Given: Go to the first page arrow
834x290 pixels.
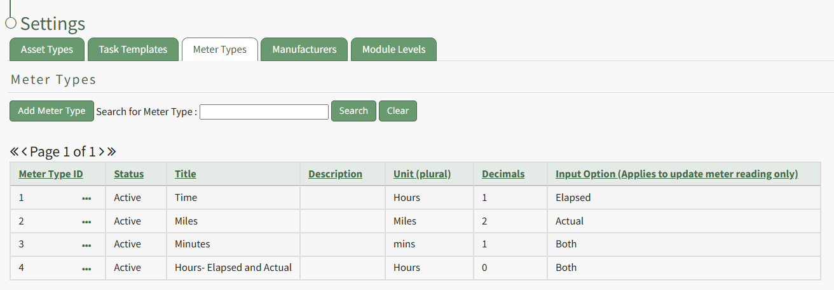Looking at the screenshot, I should coord(14,152).
